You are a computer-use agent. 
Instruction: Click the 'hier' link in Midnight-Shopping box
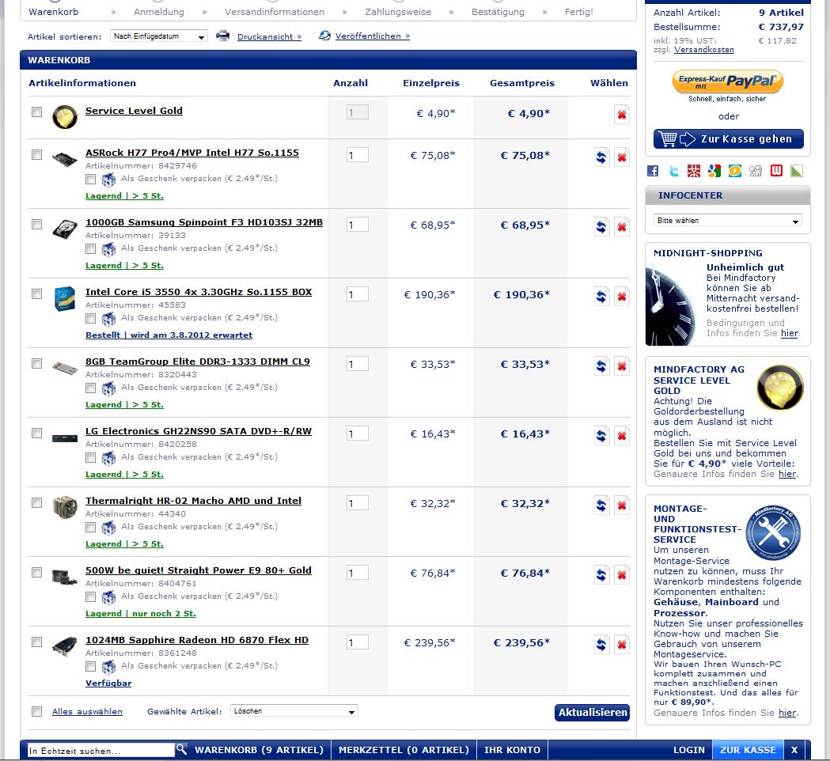(789, 333)
